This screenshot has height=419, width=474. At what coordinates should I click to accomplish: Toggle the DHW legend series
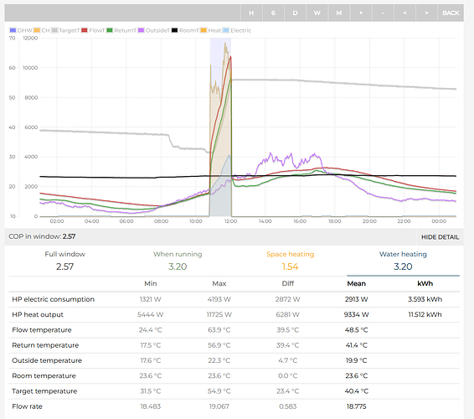click(x=21, y=30)
